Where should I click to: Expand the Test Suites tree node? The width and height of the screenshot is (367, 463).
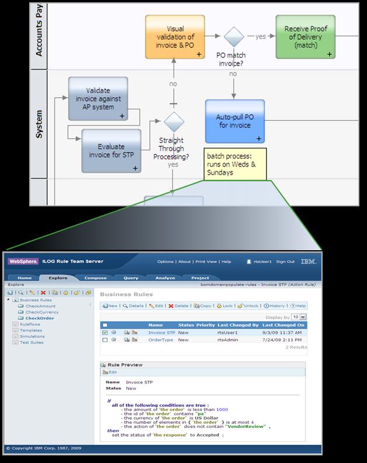pyautogui.click(x=15, y=343)
